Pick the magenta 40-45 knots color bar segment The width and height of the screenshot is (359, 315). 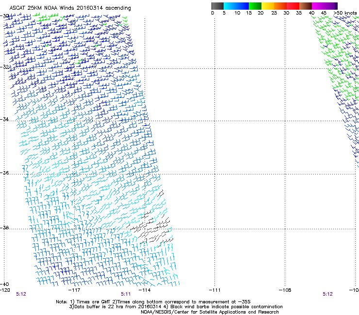pos(318,6)
